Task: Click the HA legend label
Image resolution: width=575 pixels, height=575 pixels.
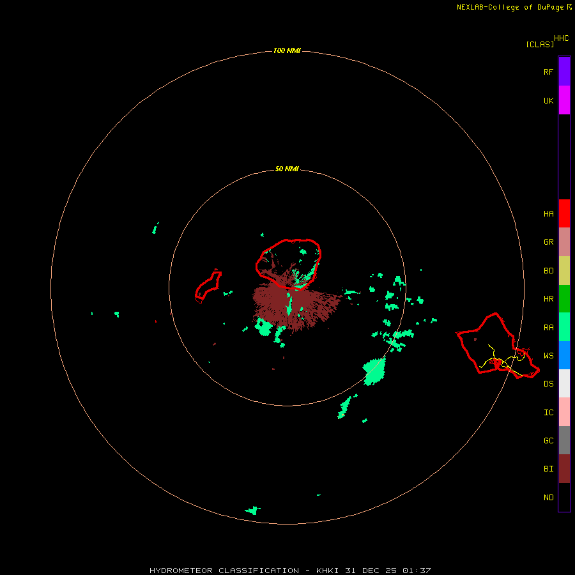Action: (548, 213)
